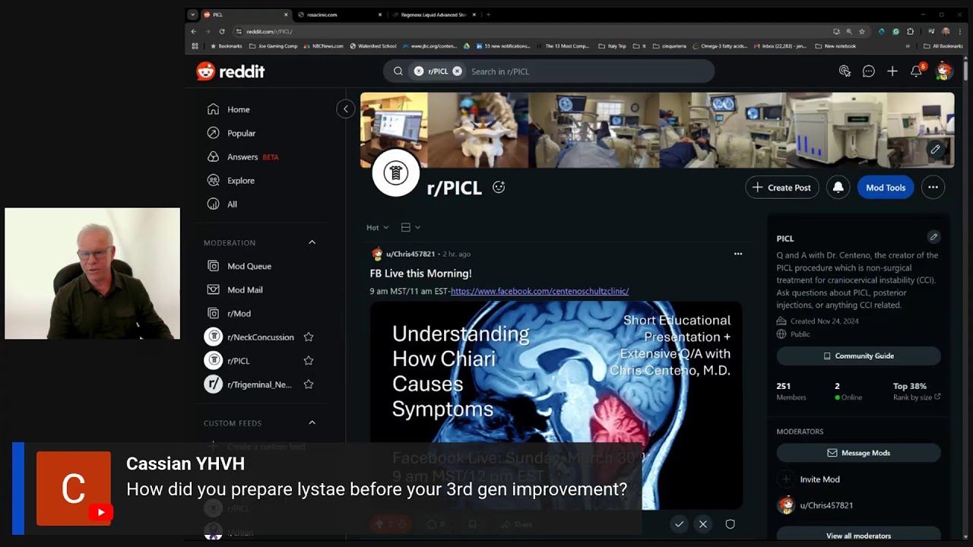Click the plus create icon in header
Viewport: 973px width, 547px height.
(x=892, y=71)
